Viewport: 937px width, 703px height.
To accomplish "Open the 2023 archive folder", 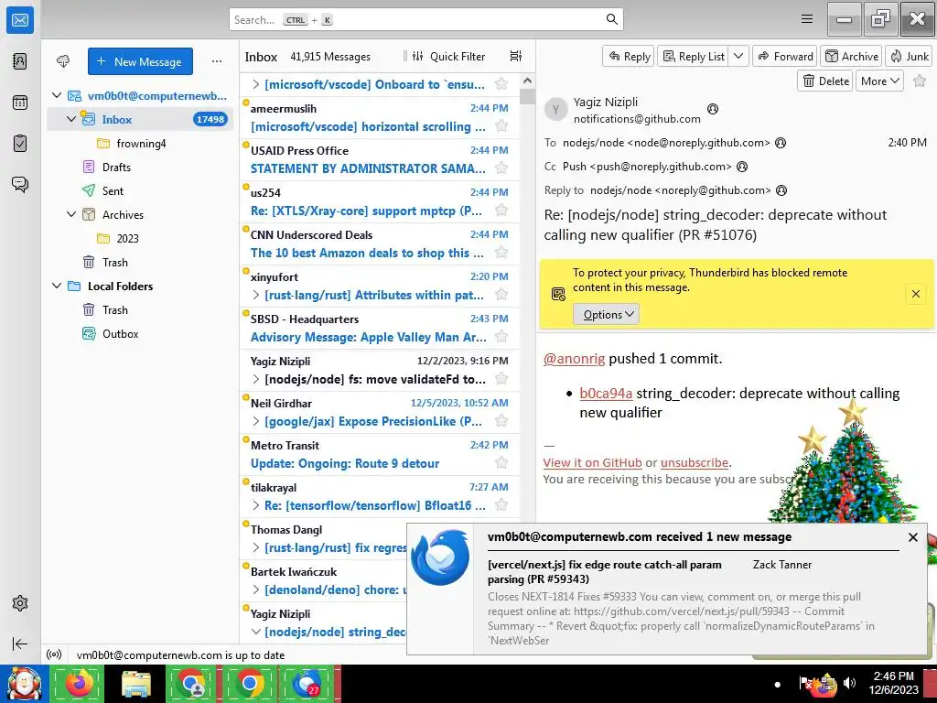I will (127, 238).
